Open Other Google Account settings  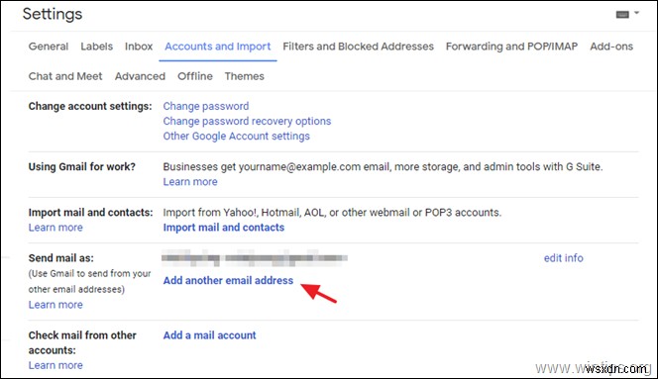pos(236,137)
